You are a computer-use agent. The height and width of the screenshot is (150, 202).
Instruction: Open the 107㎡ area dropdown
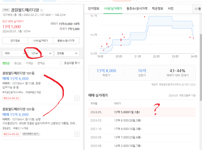41,53
